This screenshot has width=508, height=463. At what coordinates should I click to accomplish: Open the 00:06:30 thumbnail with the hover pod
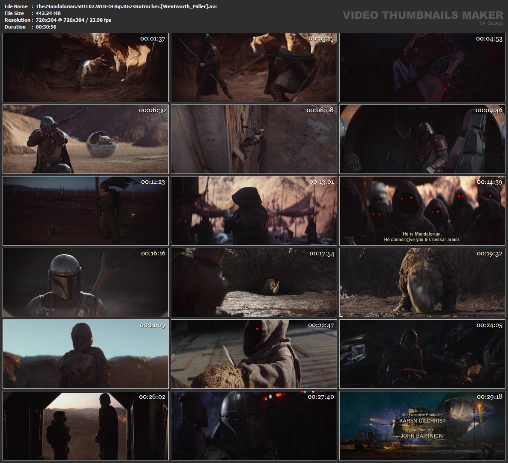click(86, 139)
